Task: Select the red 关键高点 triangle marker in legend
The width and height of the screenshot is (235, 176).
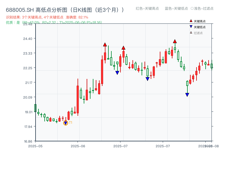Action: (190, 21)
